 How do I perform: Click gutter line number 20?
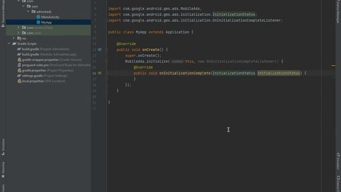click(x=94, y=97)
